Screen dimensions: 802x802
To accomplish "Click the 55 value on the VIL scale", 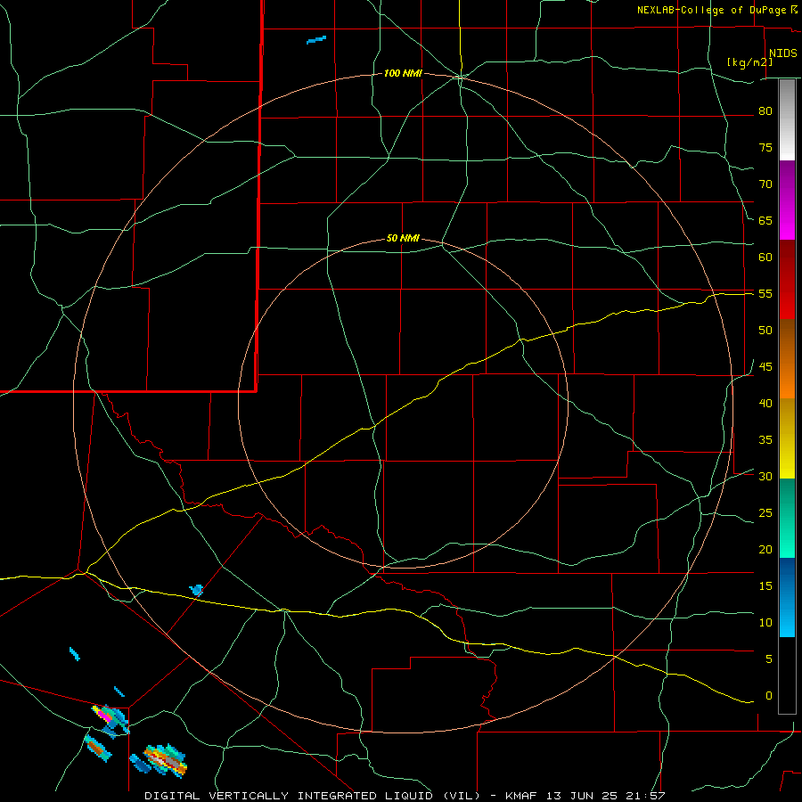I will coord(765,293).
